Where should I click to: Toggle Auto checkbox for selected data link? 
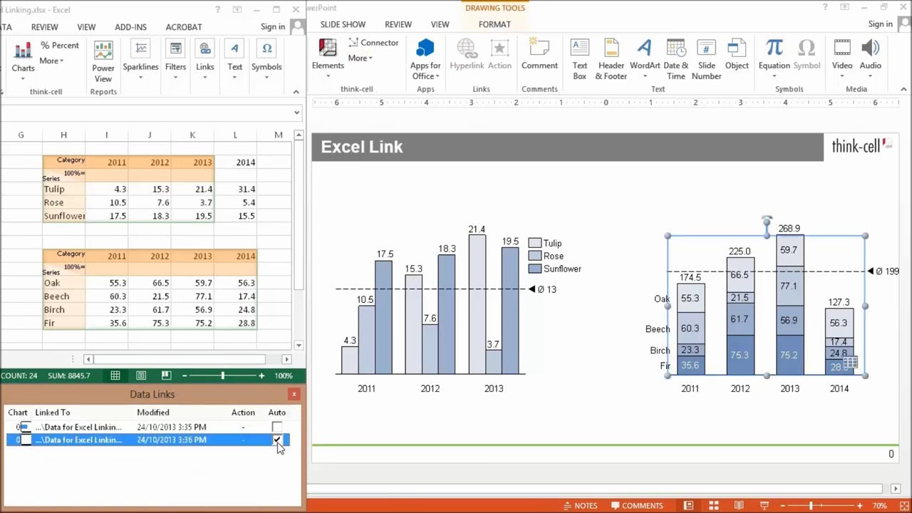277,440
